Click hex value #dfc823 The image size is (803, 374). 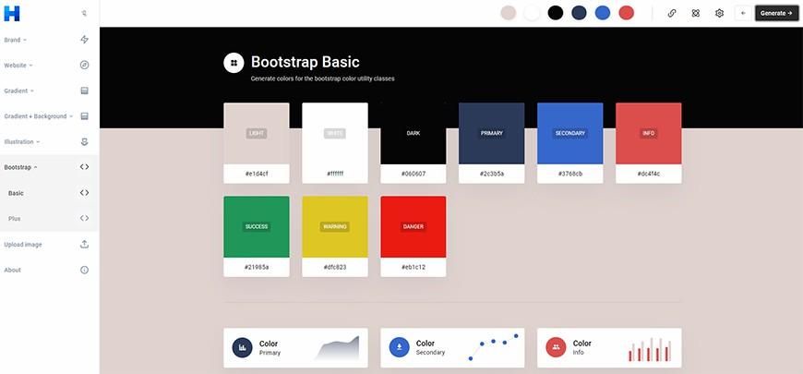pos(335,267)
